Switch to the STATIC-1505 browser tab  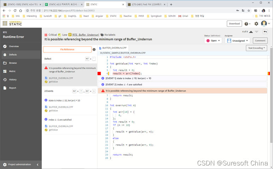click(22, 5)
